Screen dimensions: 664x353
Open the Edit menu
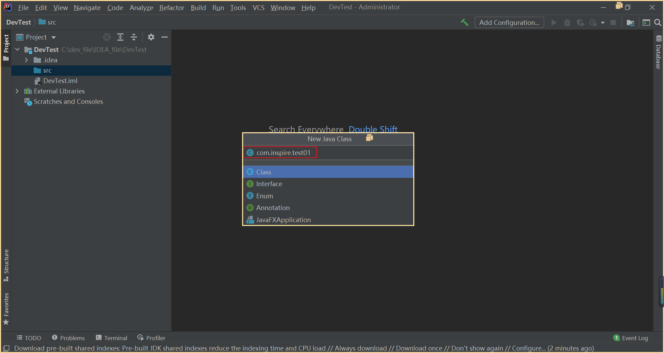click(x=41, y=8)
